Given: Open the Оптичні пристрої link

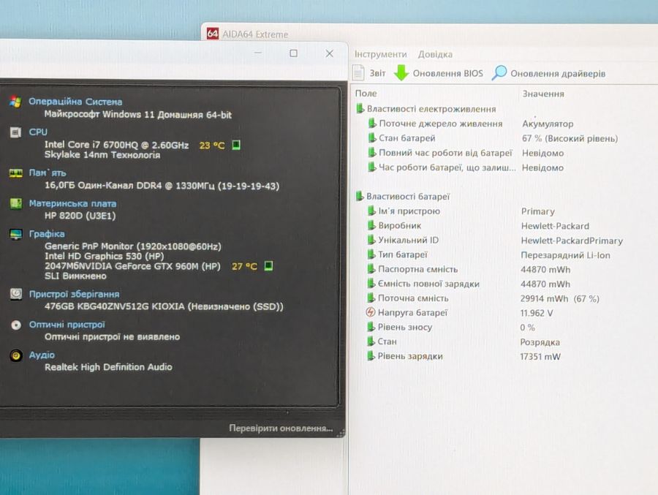Looking at the screenshot, I should [x=67, y=325].
